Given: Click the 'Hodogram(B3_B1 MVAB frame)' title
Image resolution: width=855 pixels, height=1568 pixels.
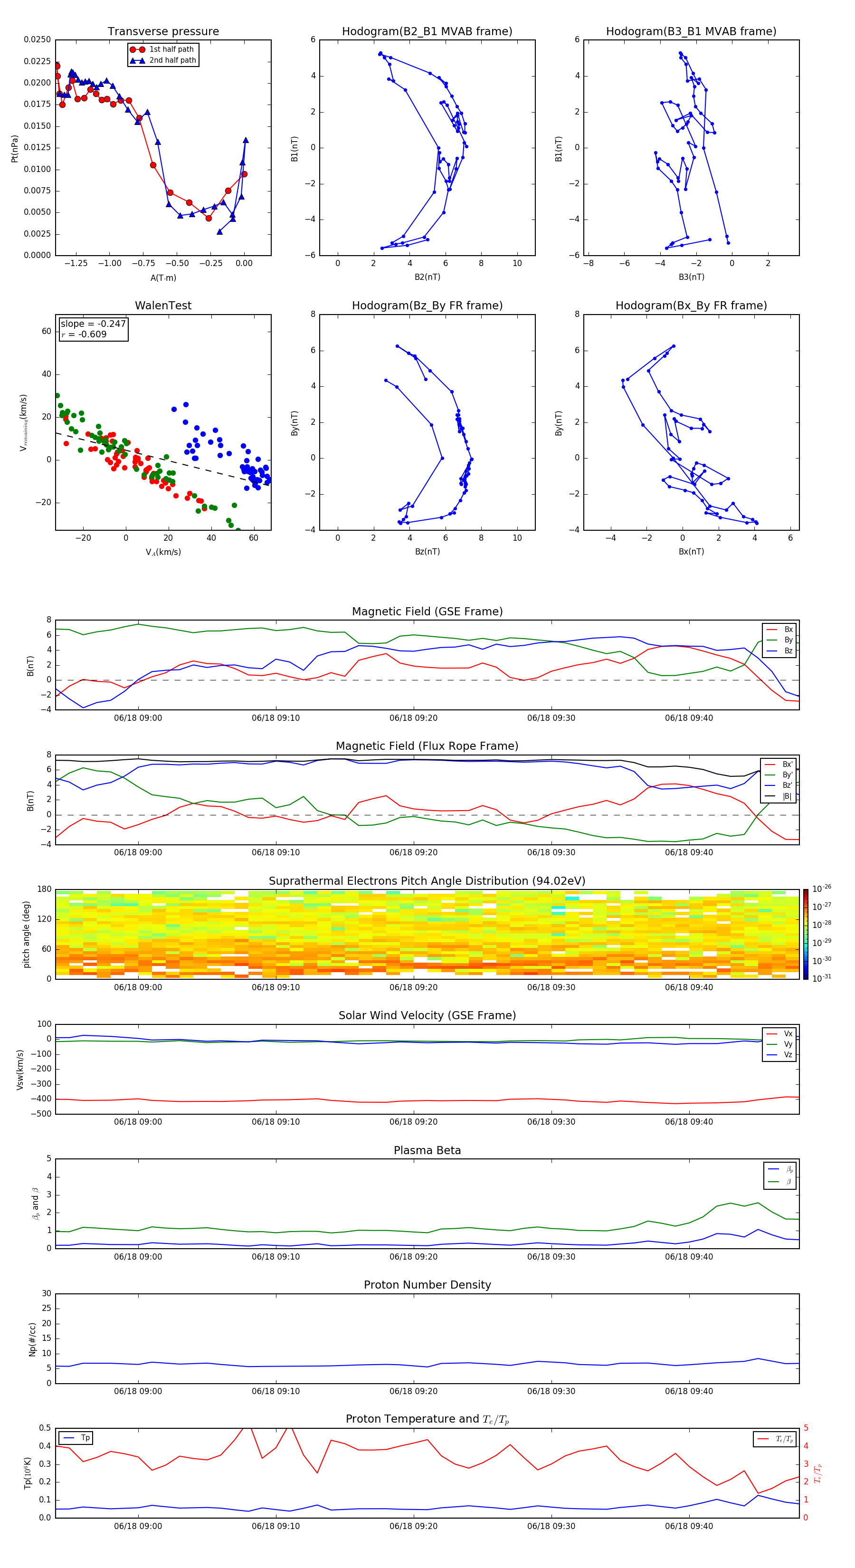Looking at the screenshot, I should 691,32.
